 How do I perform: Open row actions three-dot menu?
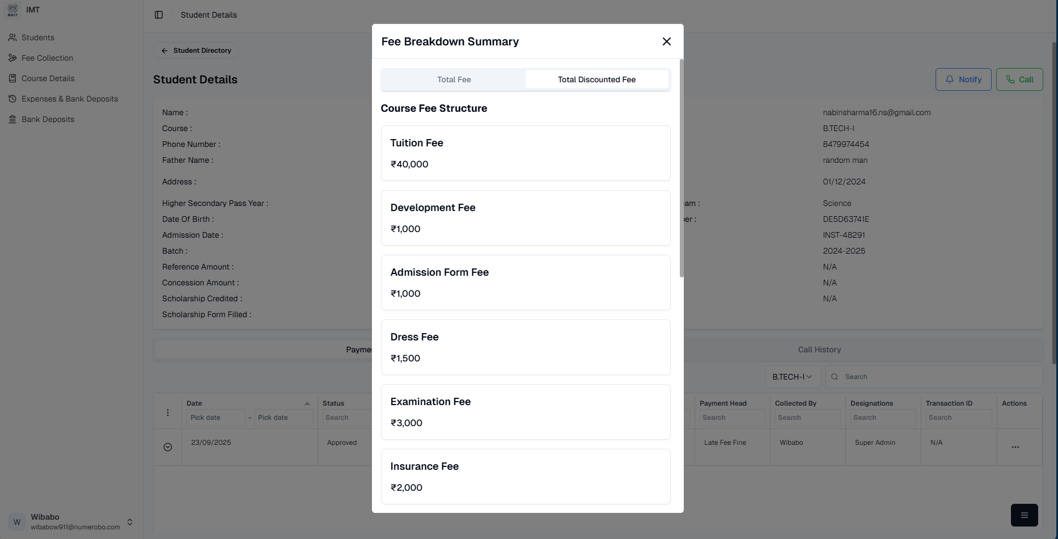1015,447
